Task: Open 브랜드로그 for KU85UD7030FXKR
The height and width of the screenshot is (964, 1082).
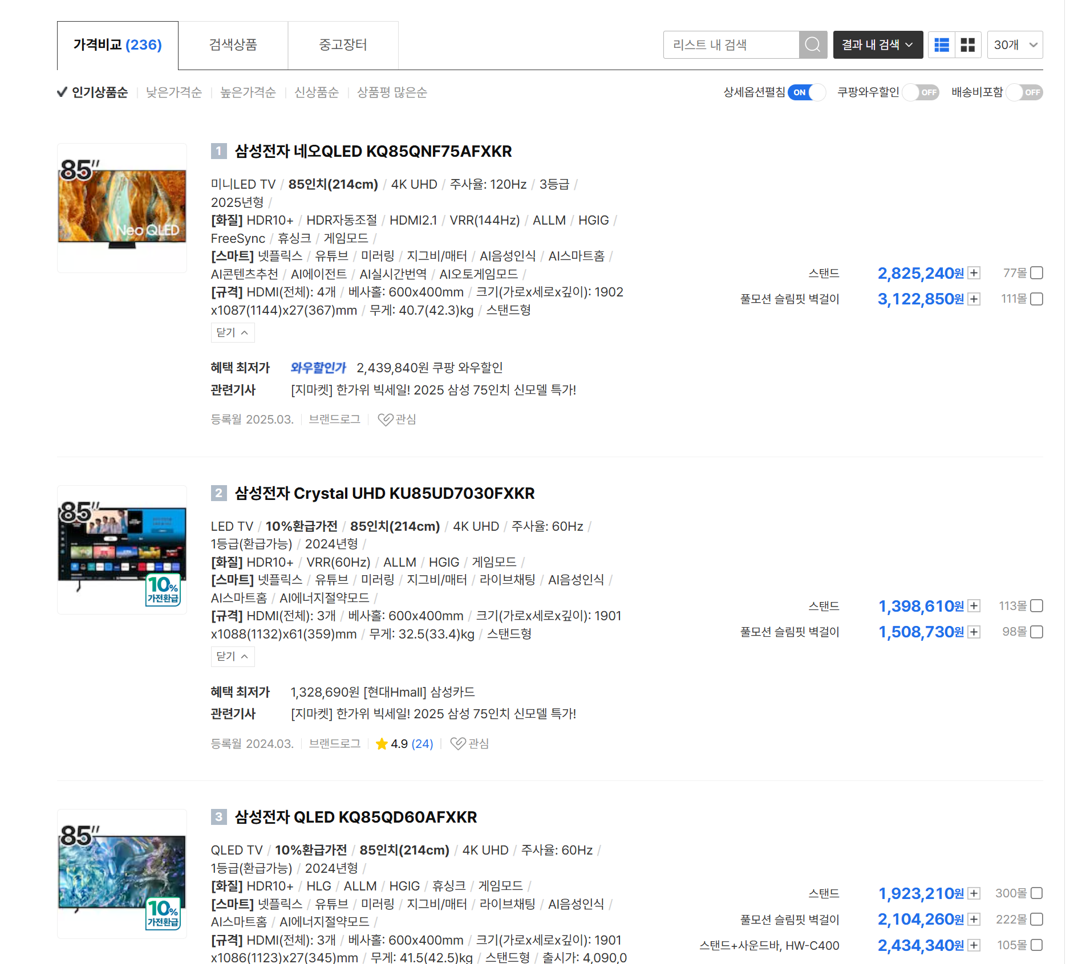Action: (335, 743)
